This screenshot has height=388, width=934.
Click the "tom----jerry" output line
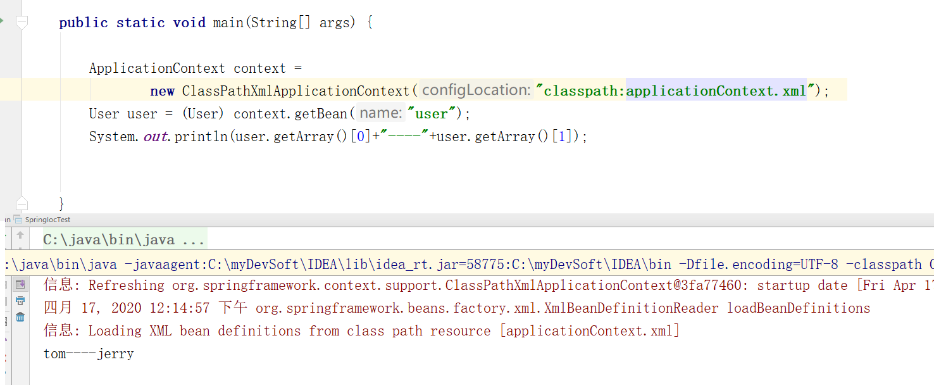[x=89, y=354]
